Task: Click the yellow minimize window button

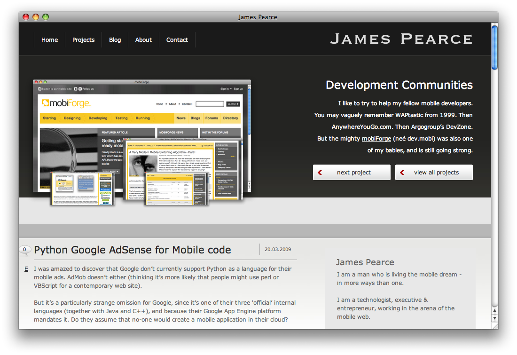Action: 36,17
